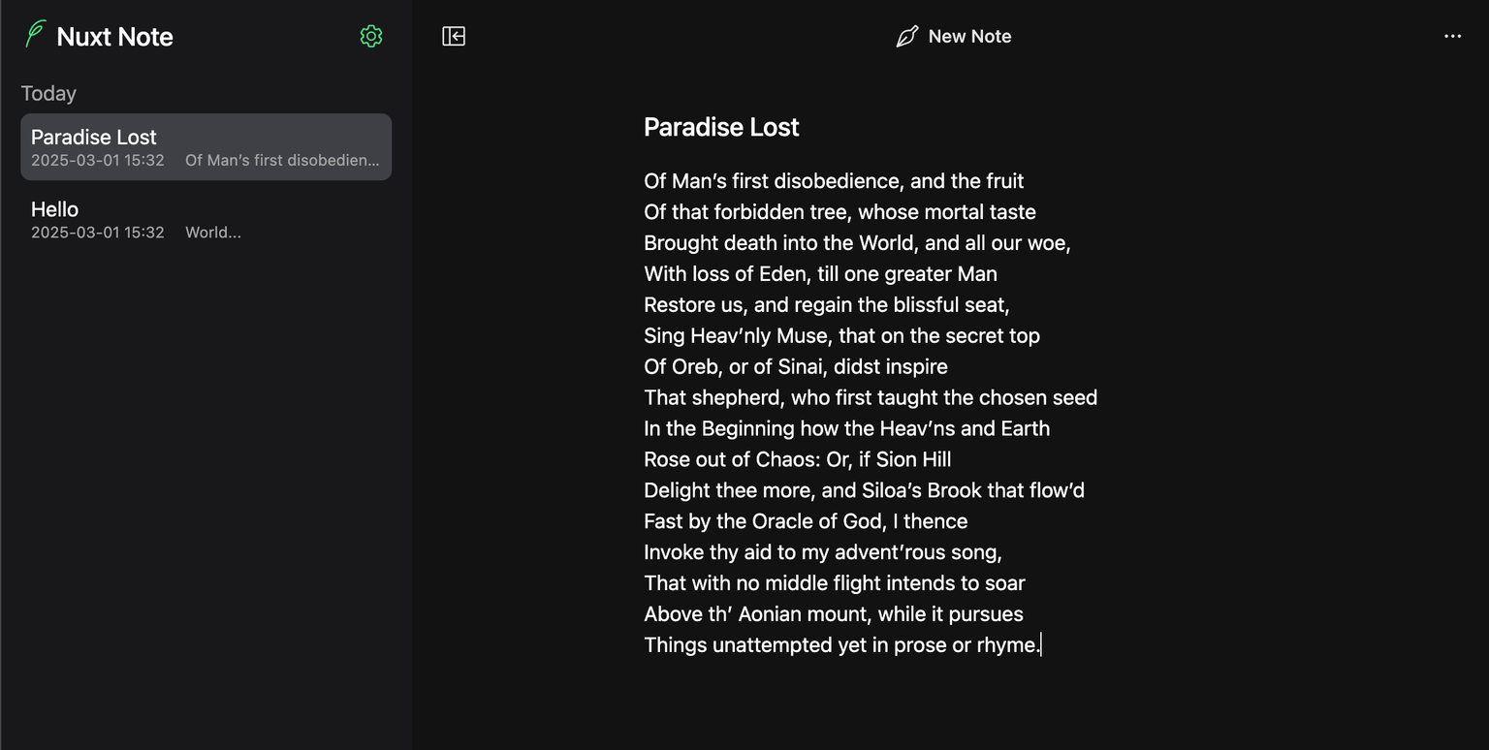The width and height of the screenshot is (1489, 750).
Task: Click the "World..." preview under Hello
Action: tap(213, 233)
